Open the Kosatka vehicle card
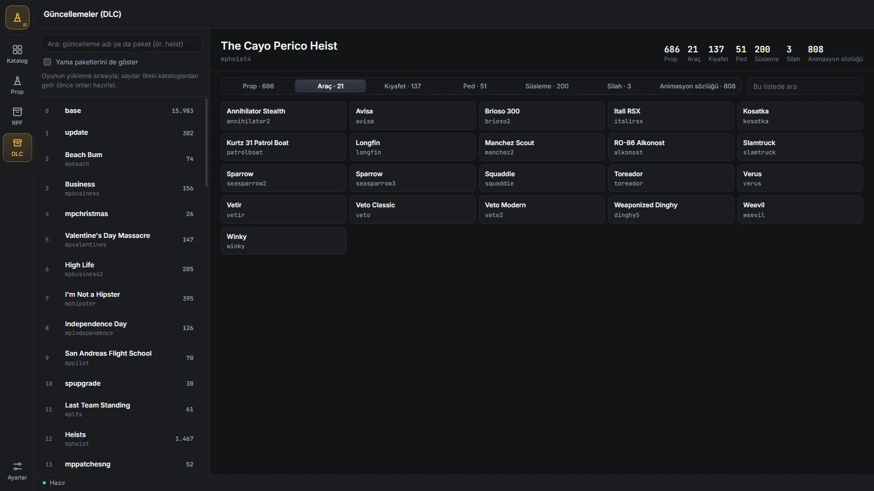This screenshot has width=874, height=491. click(x=800, y=116)
